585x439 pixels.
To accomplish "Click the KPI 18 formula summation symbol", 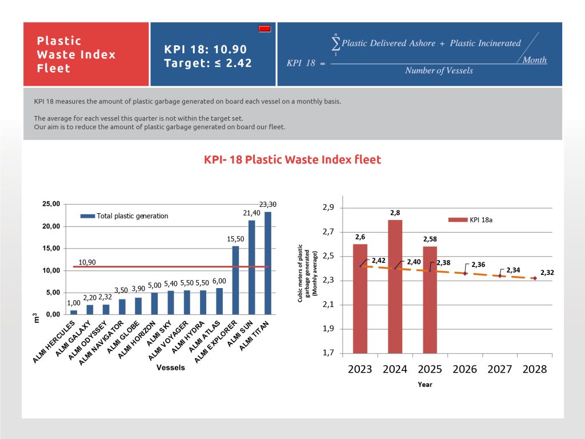I will (x=336, y=43).
